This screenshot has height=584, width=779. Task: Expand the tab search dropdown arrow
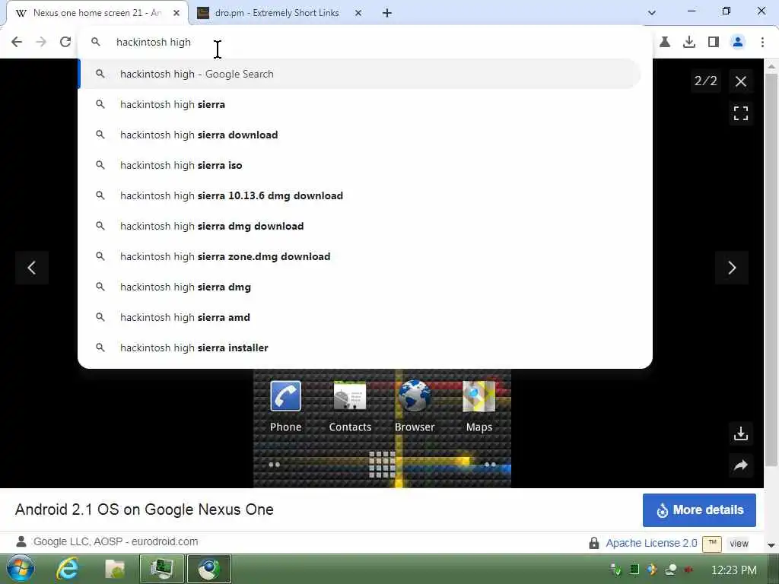[x=652, y=13]
